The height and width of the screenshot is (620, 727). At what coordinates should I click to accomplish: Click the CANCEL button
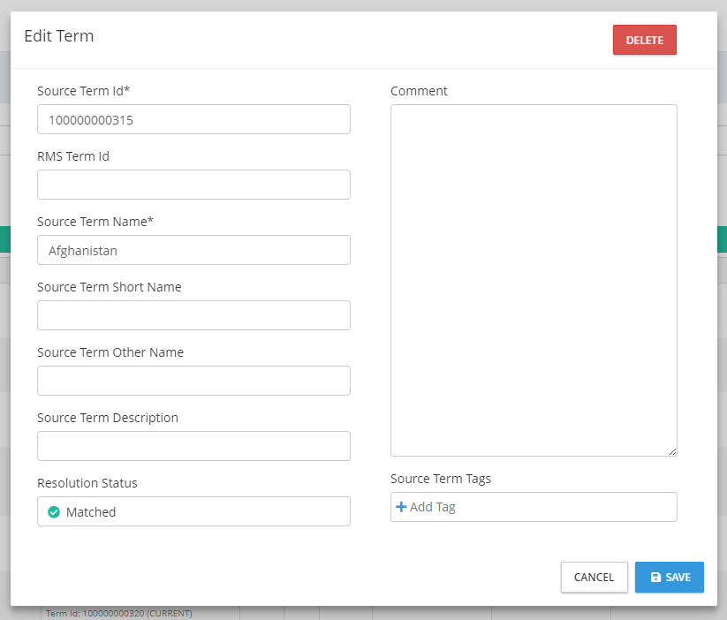[594, 578]
